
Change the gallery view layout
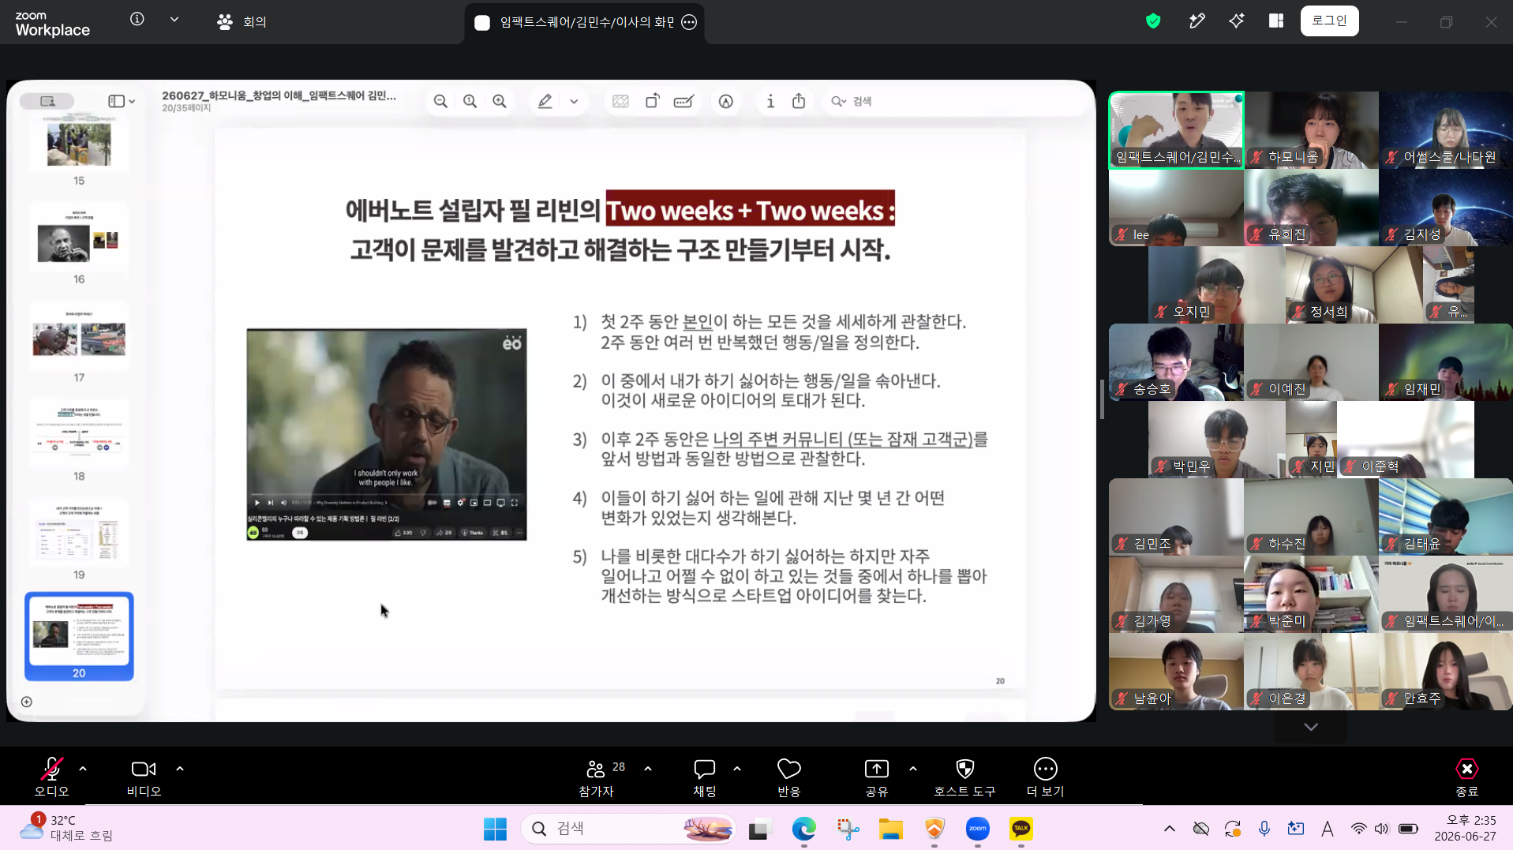point(1275,21)
